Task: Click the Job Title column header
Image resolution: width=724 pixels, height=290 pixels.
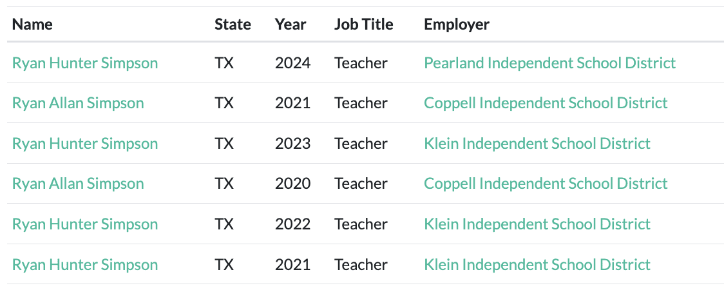Action: (x=363, y=24)
